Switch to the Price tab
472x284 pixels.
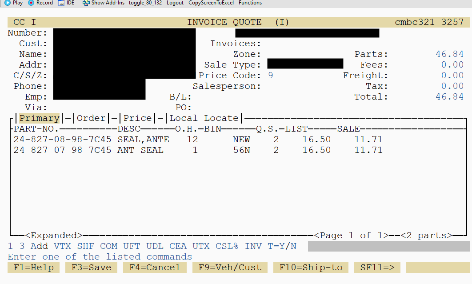(138, 118)
